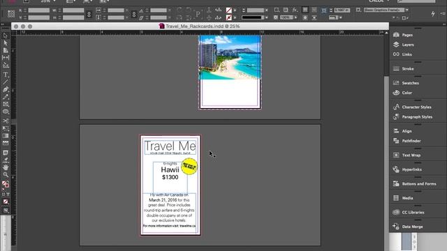Open the zoom level 25% dropdown

click(54, 1)
